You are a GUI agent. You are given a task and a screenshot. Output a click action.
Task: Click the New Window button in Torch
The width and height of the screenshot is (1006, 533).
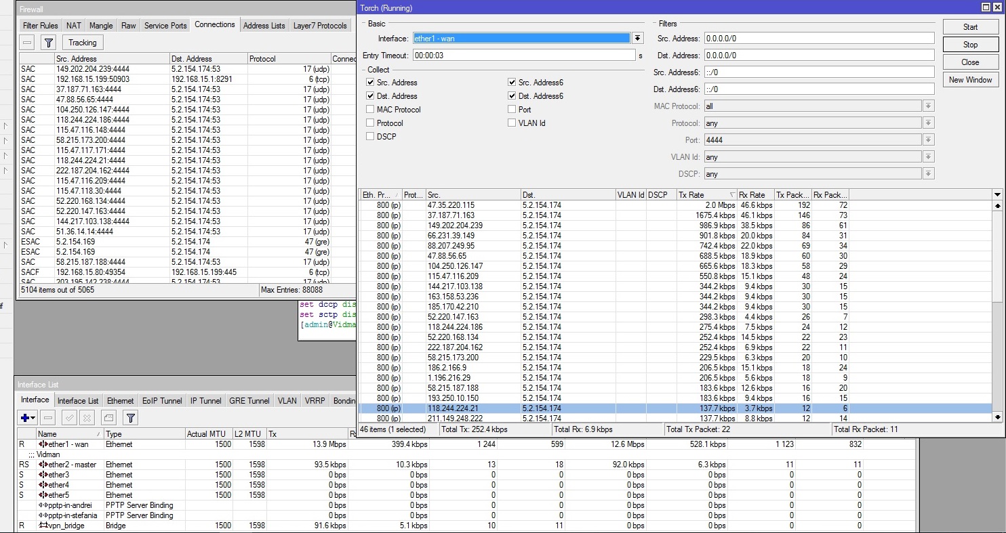point(970,80)
